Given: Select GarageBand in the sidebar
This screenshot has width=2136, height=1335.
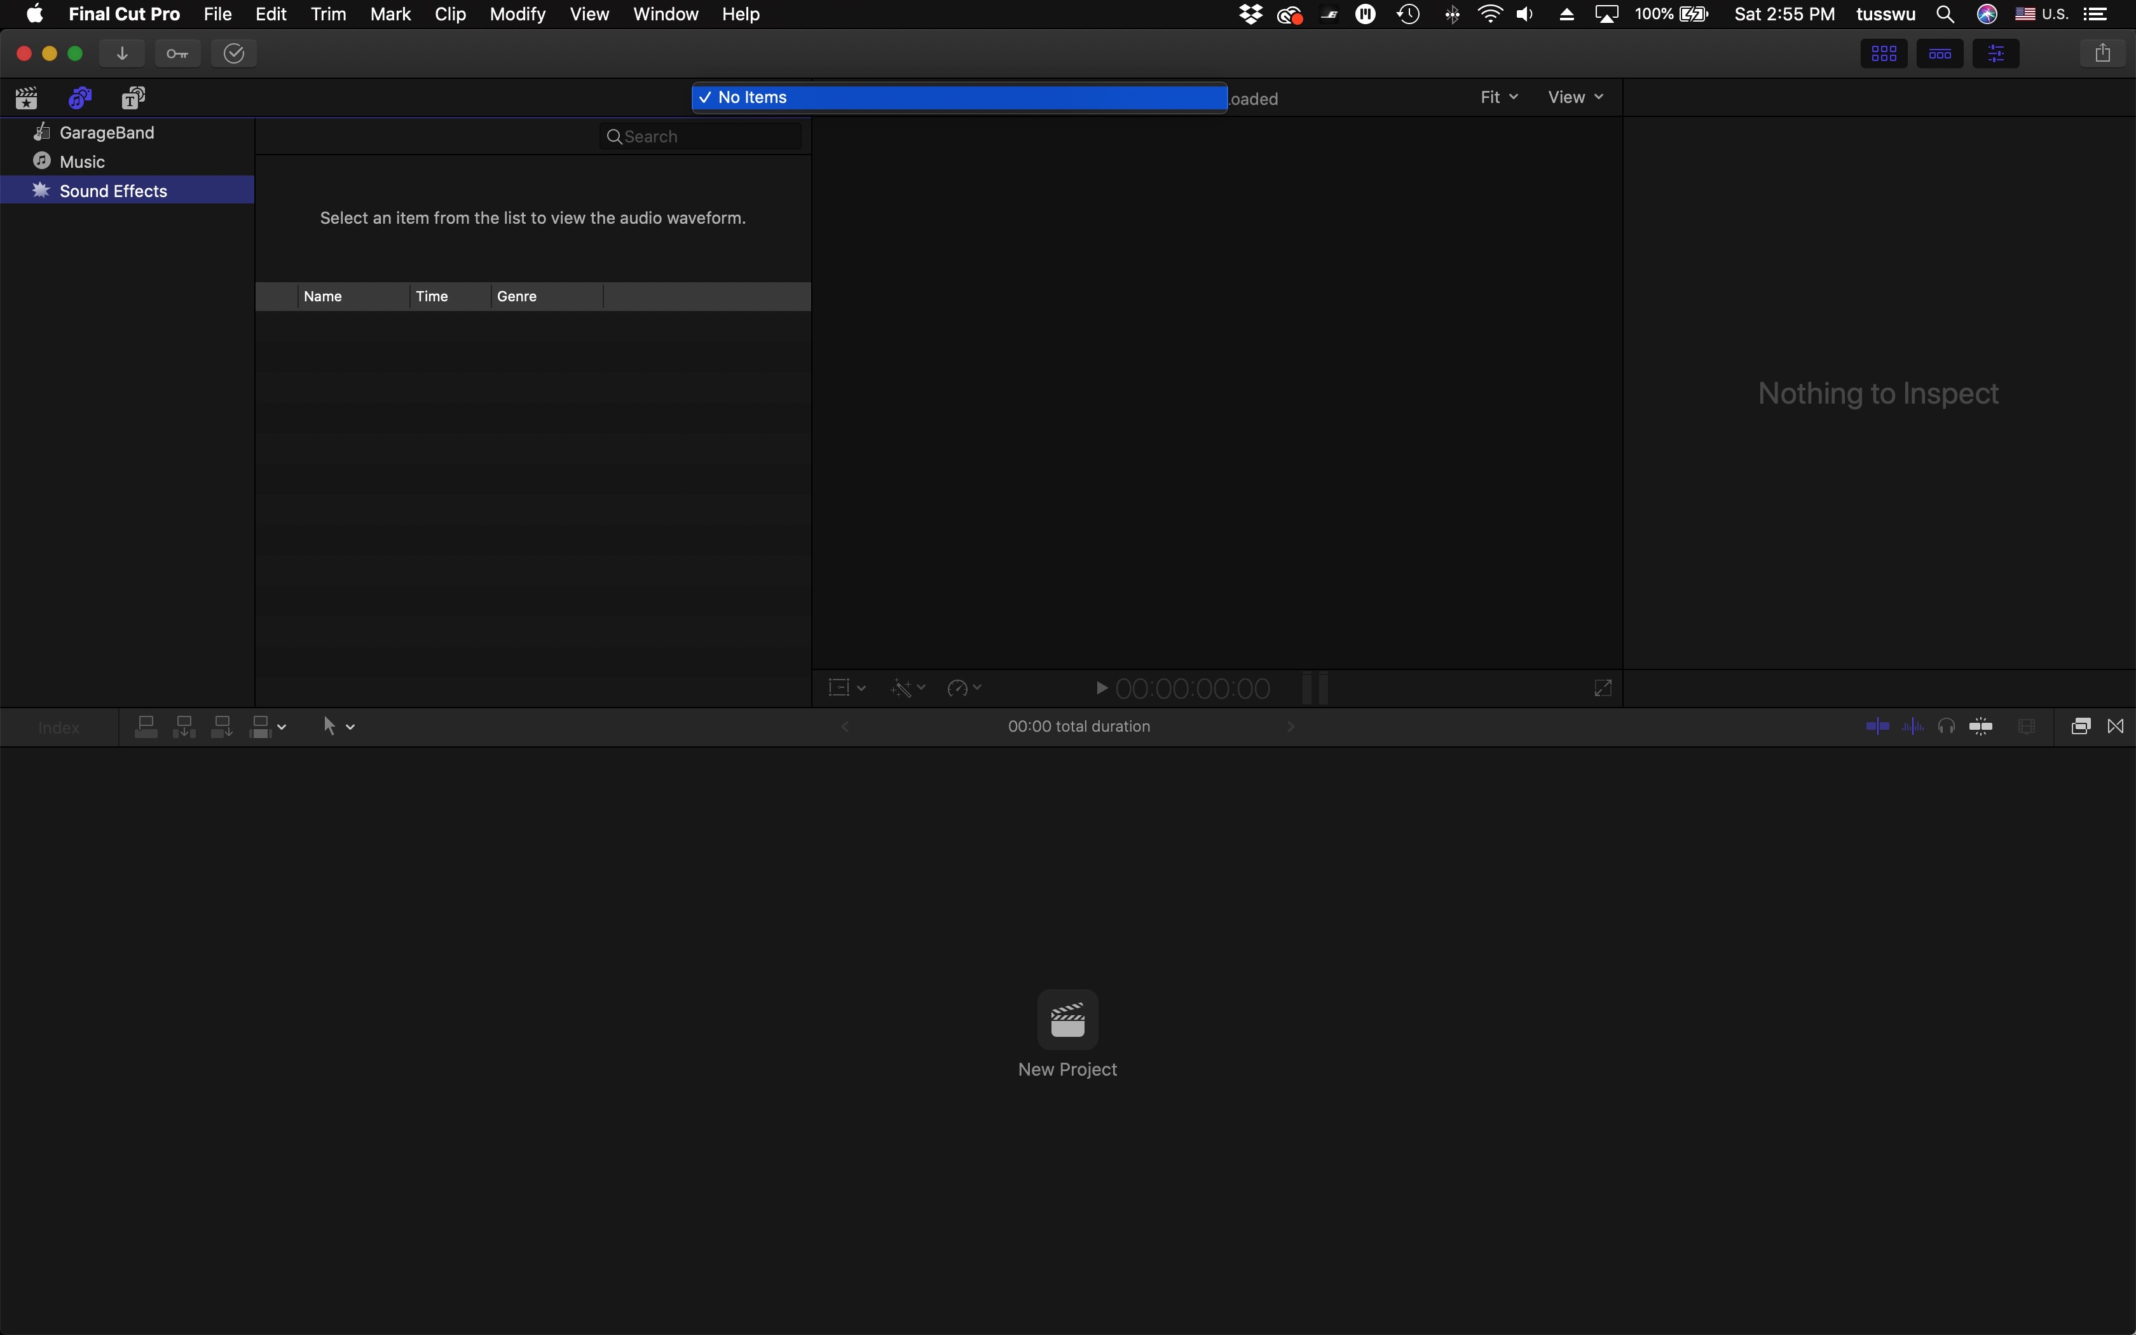Looking at the screenshot, I should coord(107,132).
